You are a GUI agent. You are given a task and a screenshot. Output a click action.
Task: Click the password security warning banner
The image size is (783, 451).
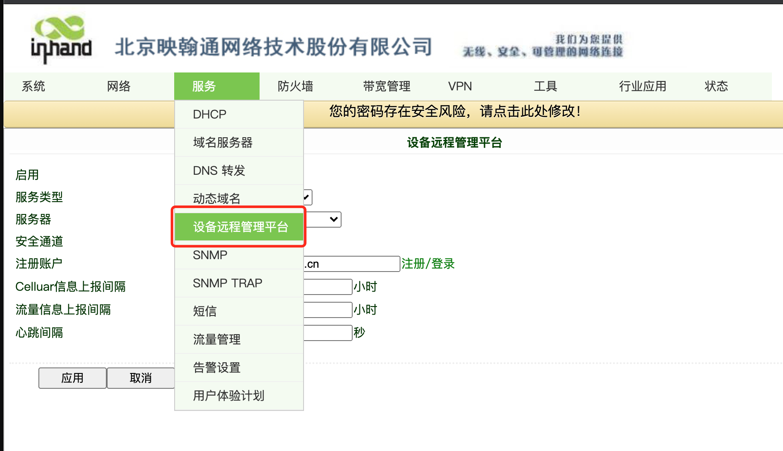click(455, 112)
